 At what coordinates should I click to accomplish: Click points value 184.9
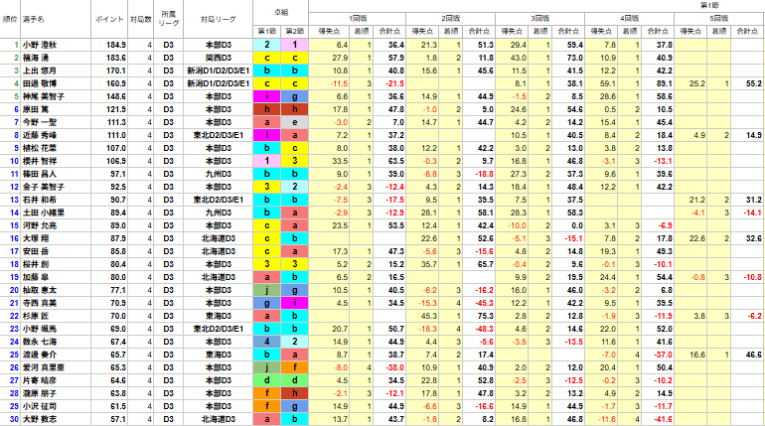click(116, 45)
